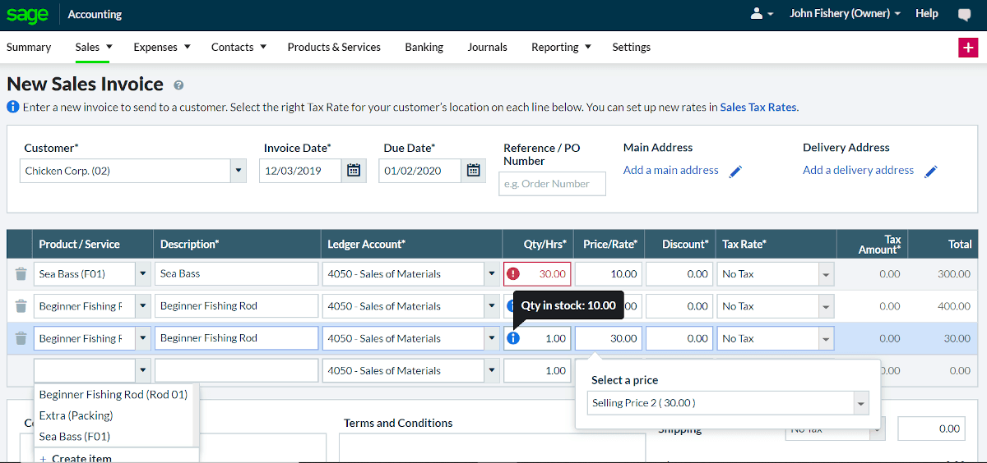
Task: Click blue info icon in third row quantity
Action: 513,338
